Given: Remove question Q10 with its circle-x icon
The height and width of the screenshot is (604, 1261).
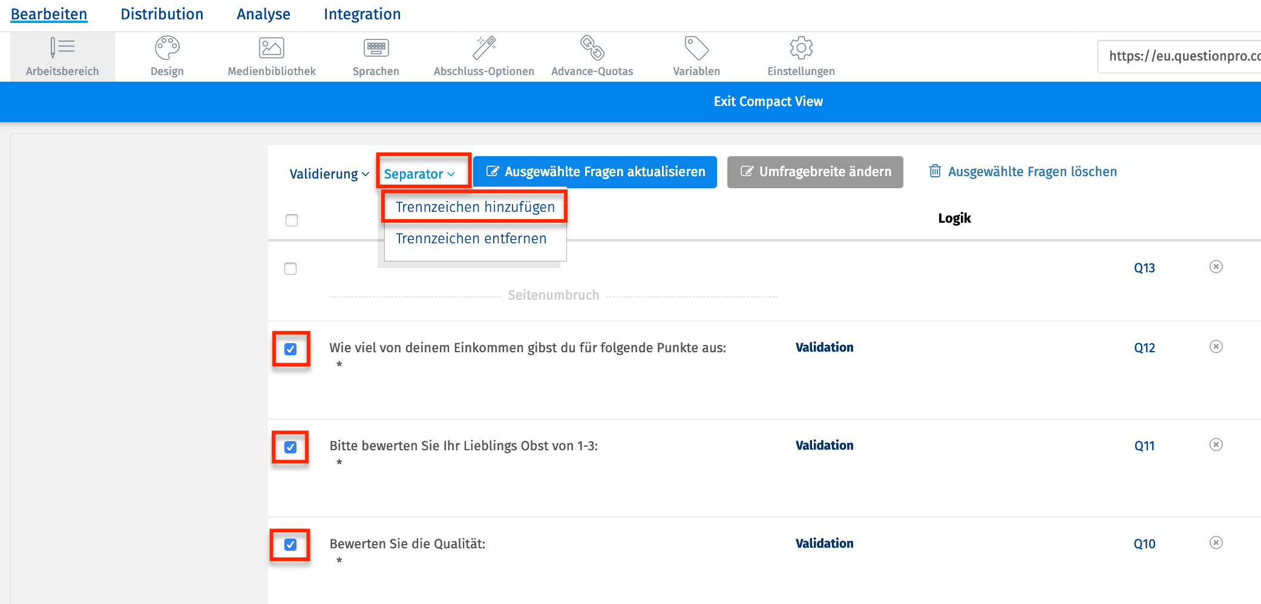Looking at the screenshot, I should coord(1216,543).
